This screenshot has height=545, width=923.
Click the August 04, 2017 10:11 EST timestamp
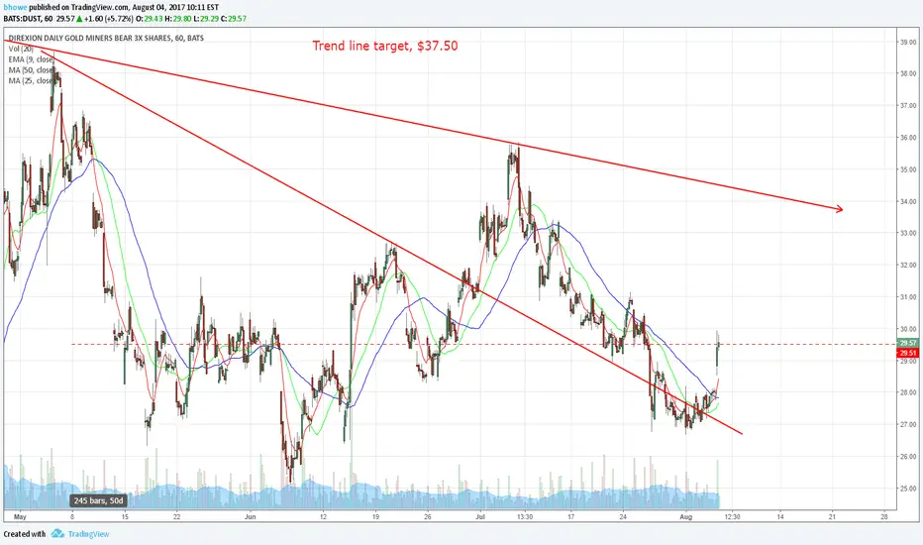coord(175,7)
